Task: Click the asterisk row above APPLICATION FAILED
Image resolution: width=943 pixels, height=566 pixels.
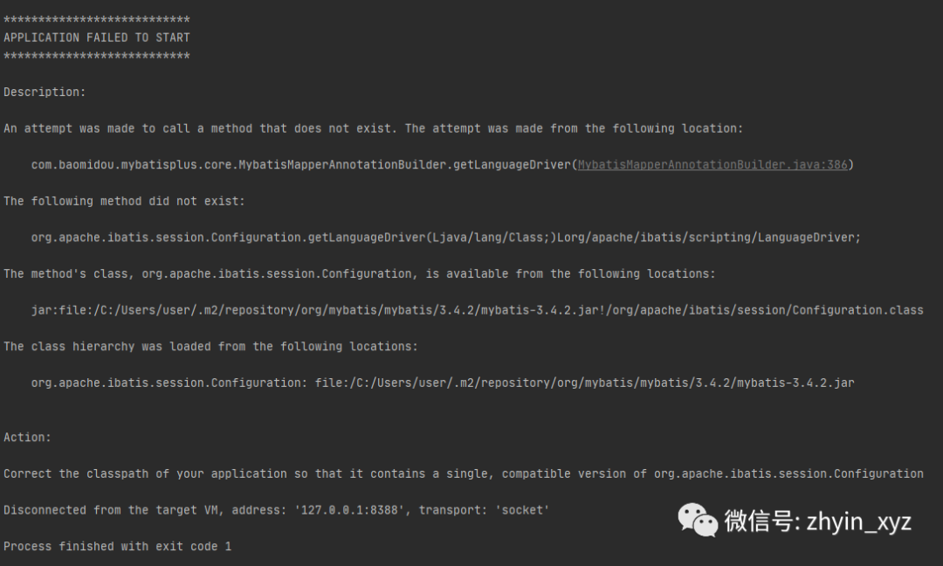Action: tap(97, 19)
